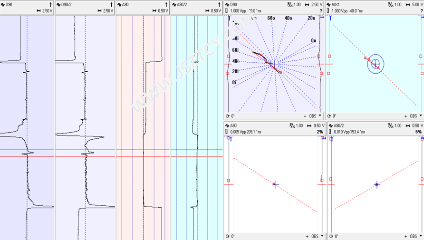Open OBS dropdown under A90/2 Lissajous

pyautogui.click(x=420, y=236)
